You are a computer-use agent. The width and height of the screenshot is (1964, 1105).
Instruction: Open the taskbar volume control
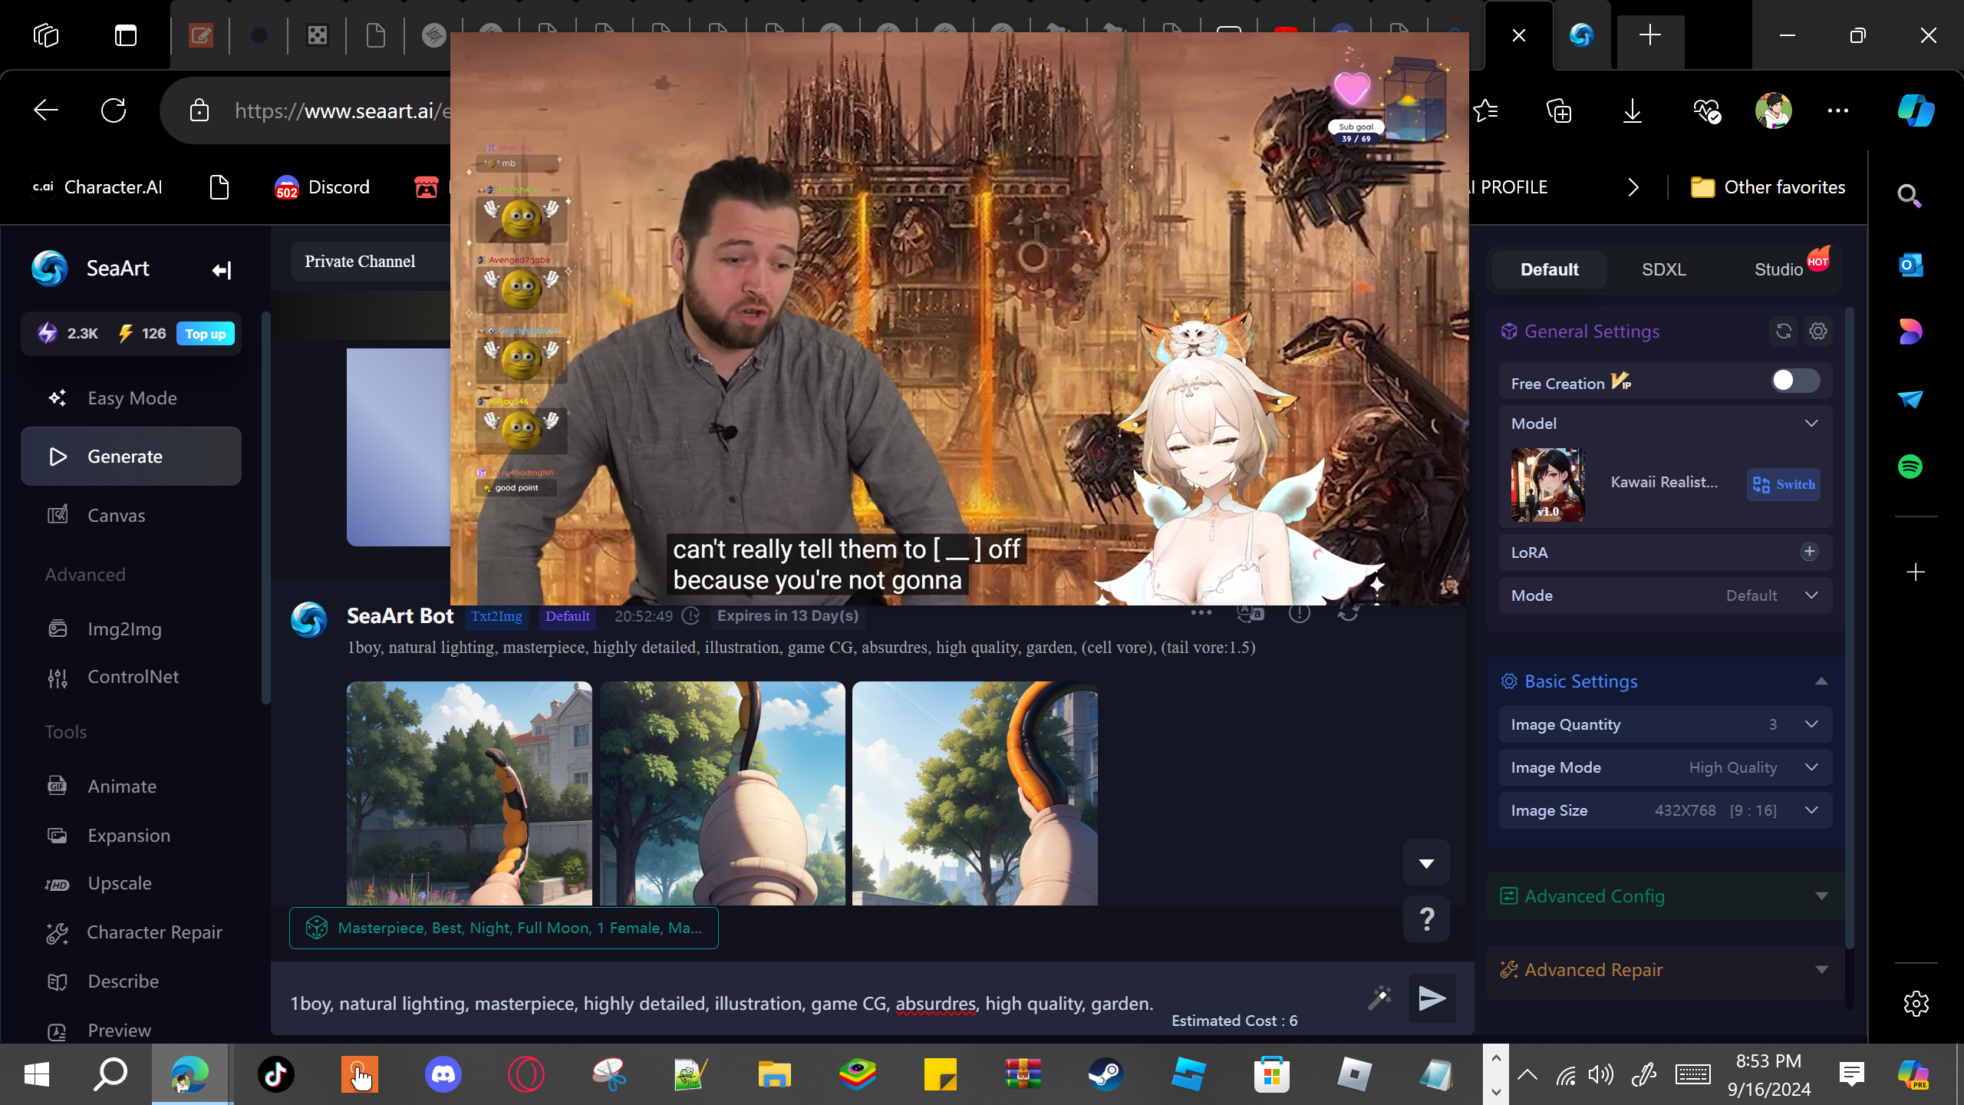tap(1601, 1074)
